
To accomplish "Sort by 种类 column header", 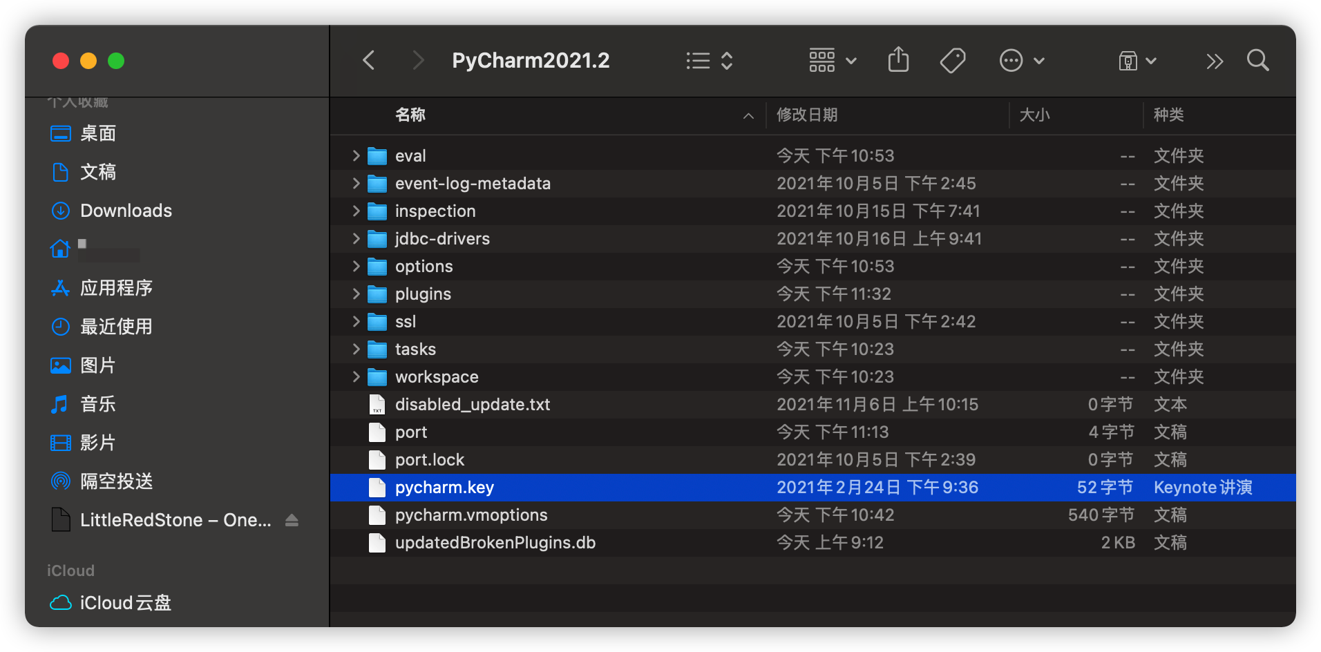I will pos(1168,115).
